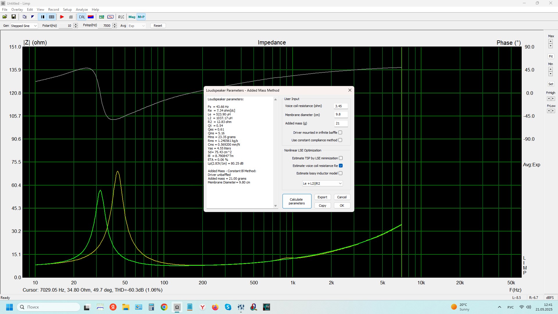The height and width of the screenshot is (314, 558).
Task: Click the grid toggle toolbar icon
Action: [51, 17]
